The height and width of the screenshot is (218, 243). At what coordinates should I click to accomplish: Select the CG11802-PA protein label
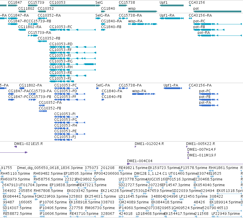pos(31,85)
